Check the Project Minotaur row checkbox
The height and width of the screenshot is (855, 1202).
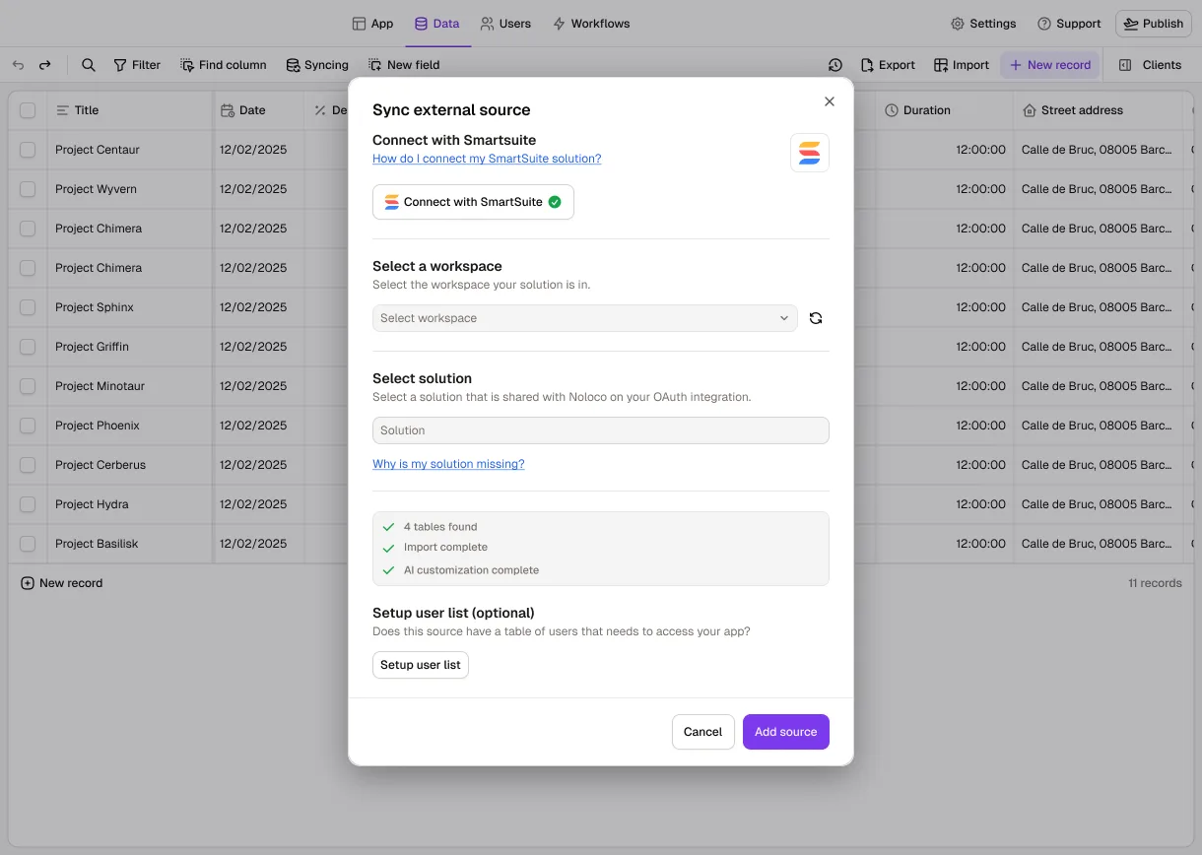pos(28,386)
